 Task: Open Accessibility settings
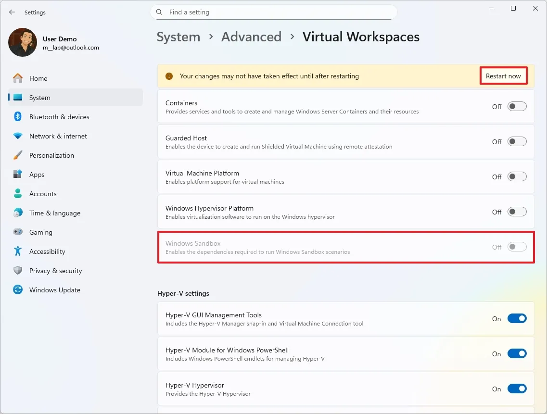[x=48, y=251]
